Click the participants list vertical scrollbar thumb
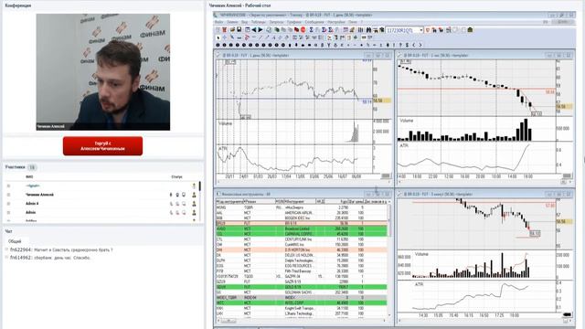Screen dimensions: 585x329 click(200, 186)
